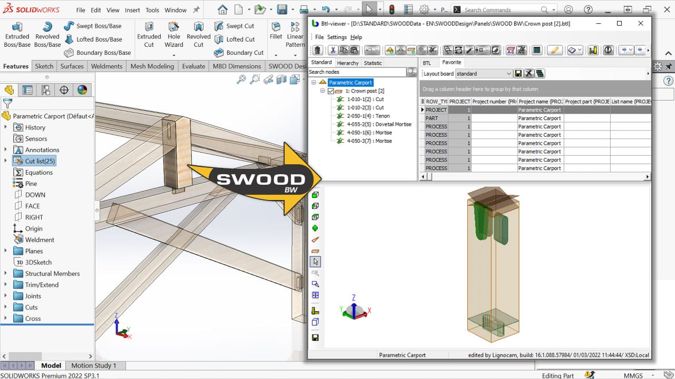Click the Project number column header

(494, 102)
